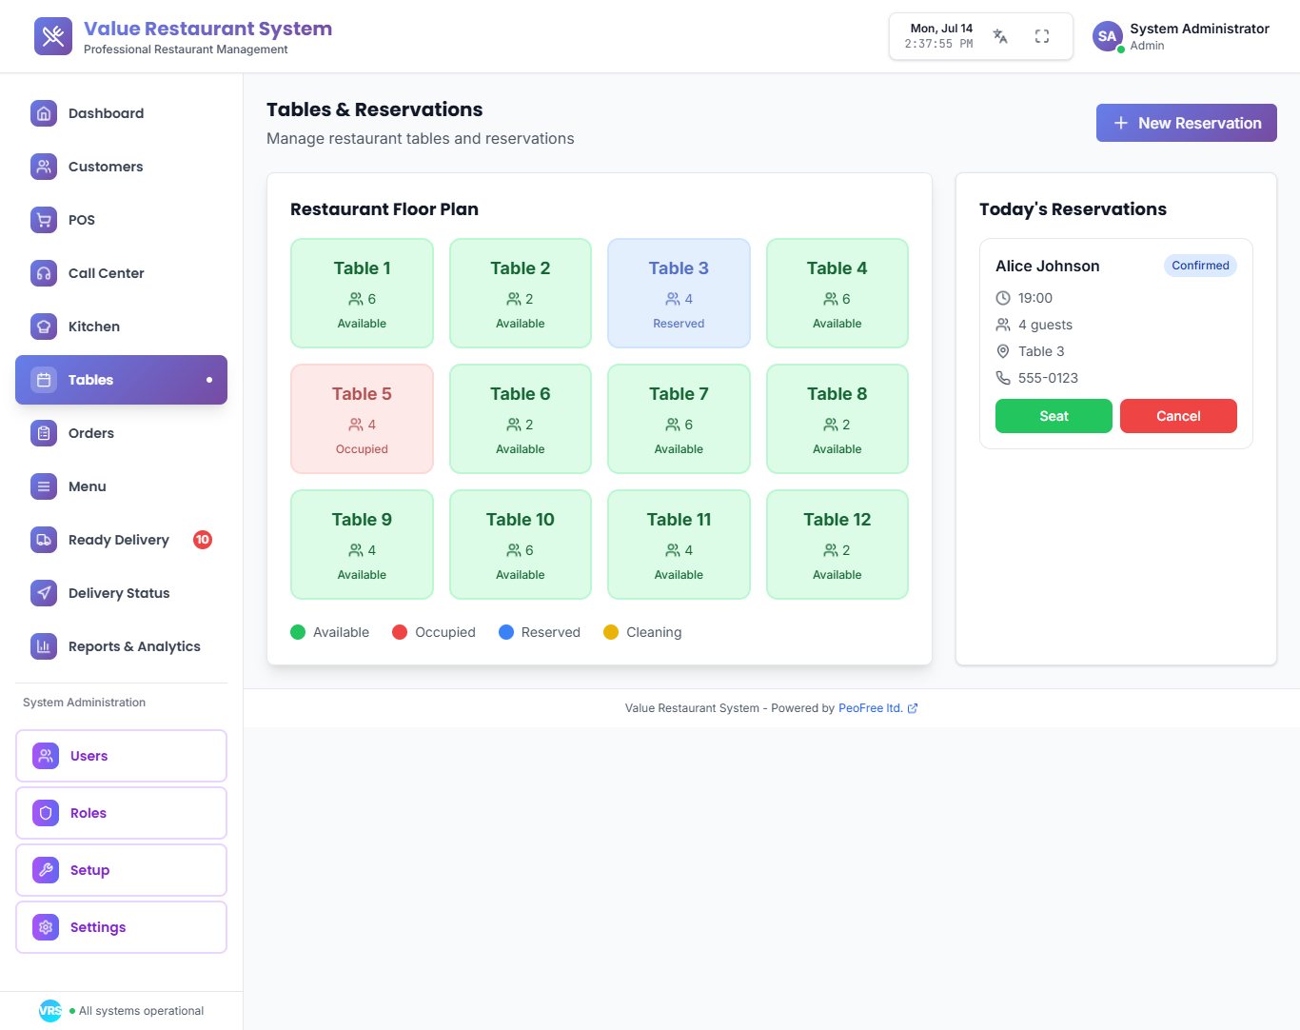Image resolution: width=1300 pixels, height=1030 pixels.
Task: Click the Ready Delivery truck icon
Action: 44,540
